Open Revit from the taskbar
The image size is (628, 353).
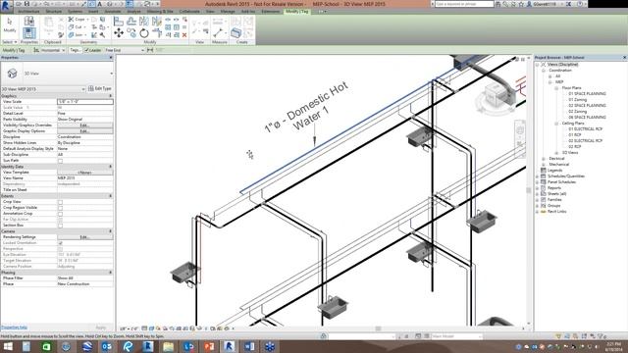(229, 346)
